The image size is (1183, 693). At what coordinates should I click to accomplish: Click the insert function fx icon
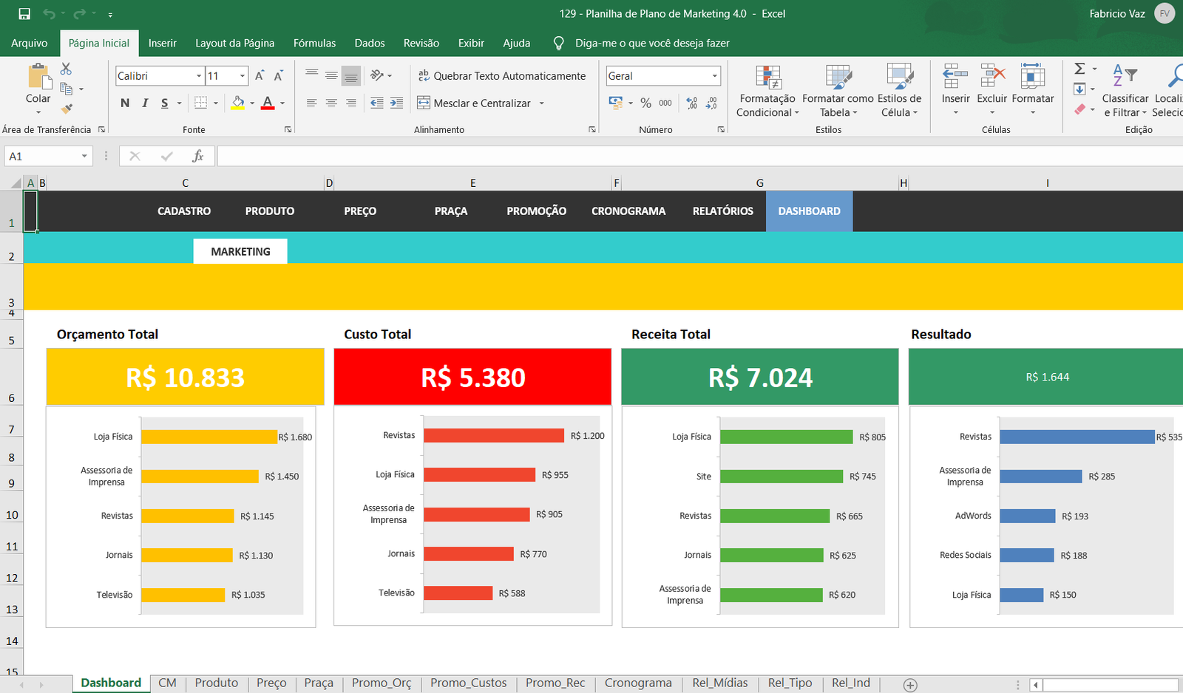(197, 156)
